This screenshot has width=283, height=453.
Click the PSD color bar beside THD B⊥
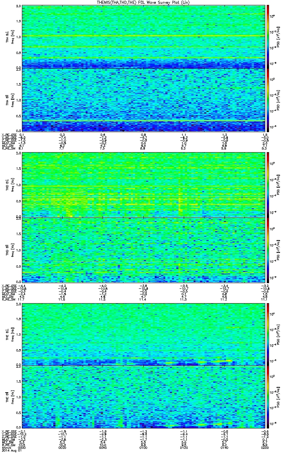tap(268, 185)
